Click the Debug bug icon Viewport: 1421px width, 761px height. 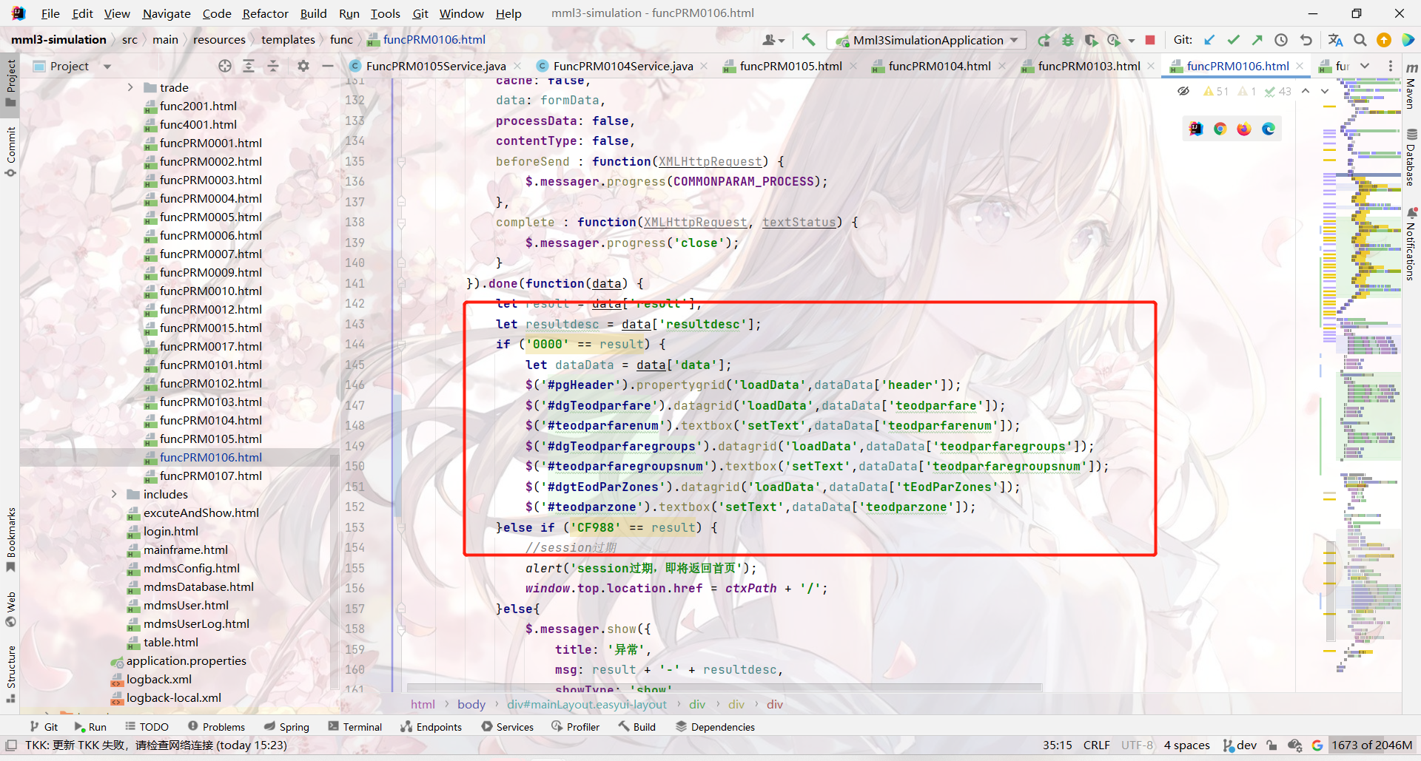click(1067, 40)
